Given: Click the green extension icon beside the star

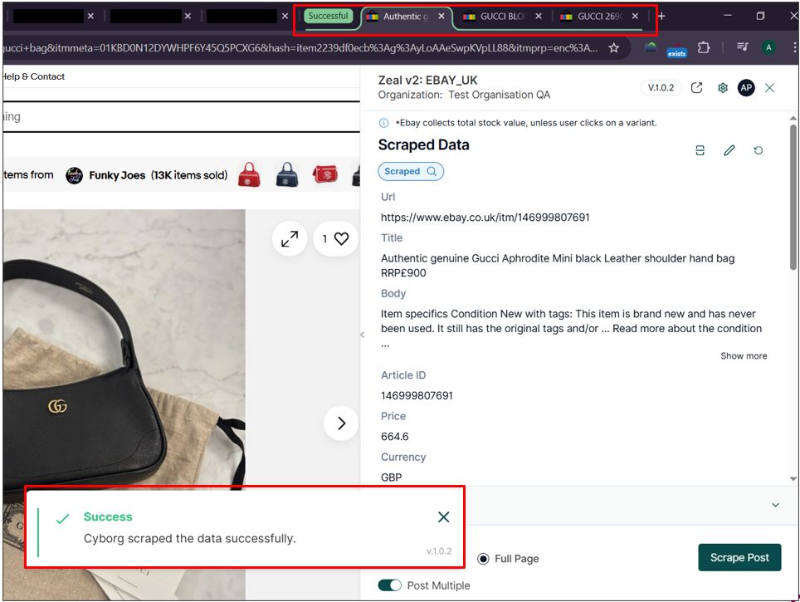Looking at the screenshot, I should tap(651, 47).
